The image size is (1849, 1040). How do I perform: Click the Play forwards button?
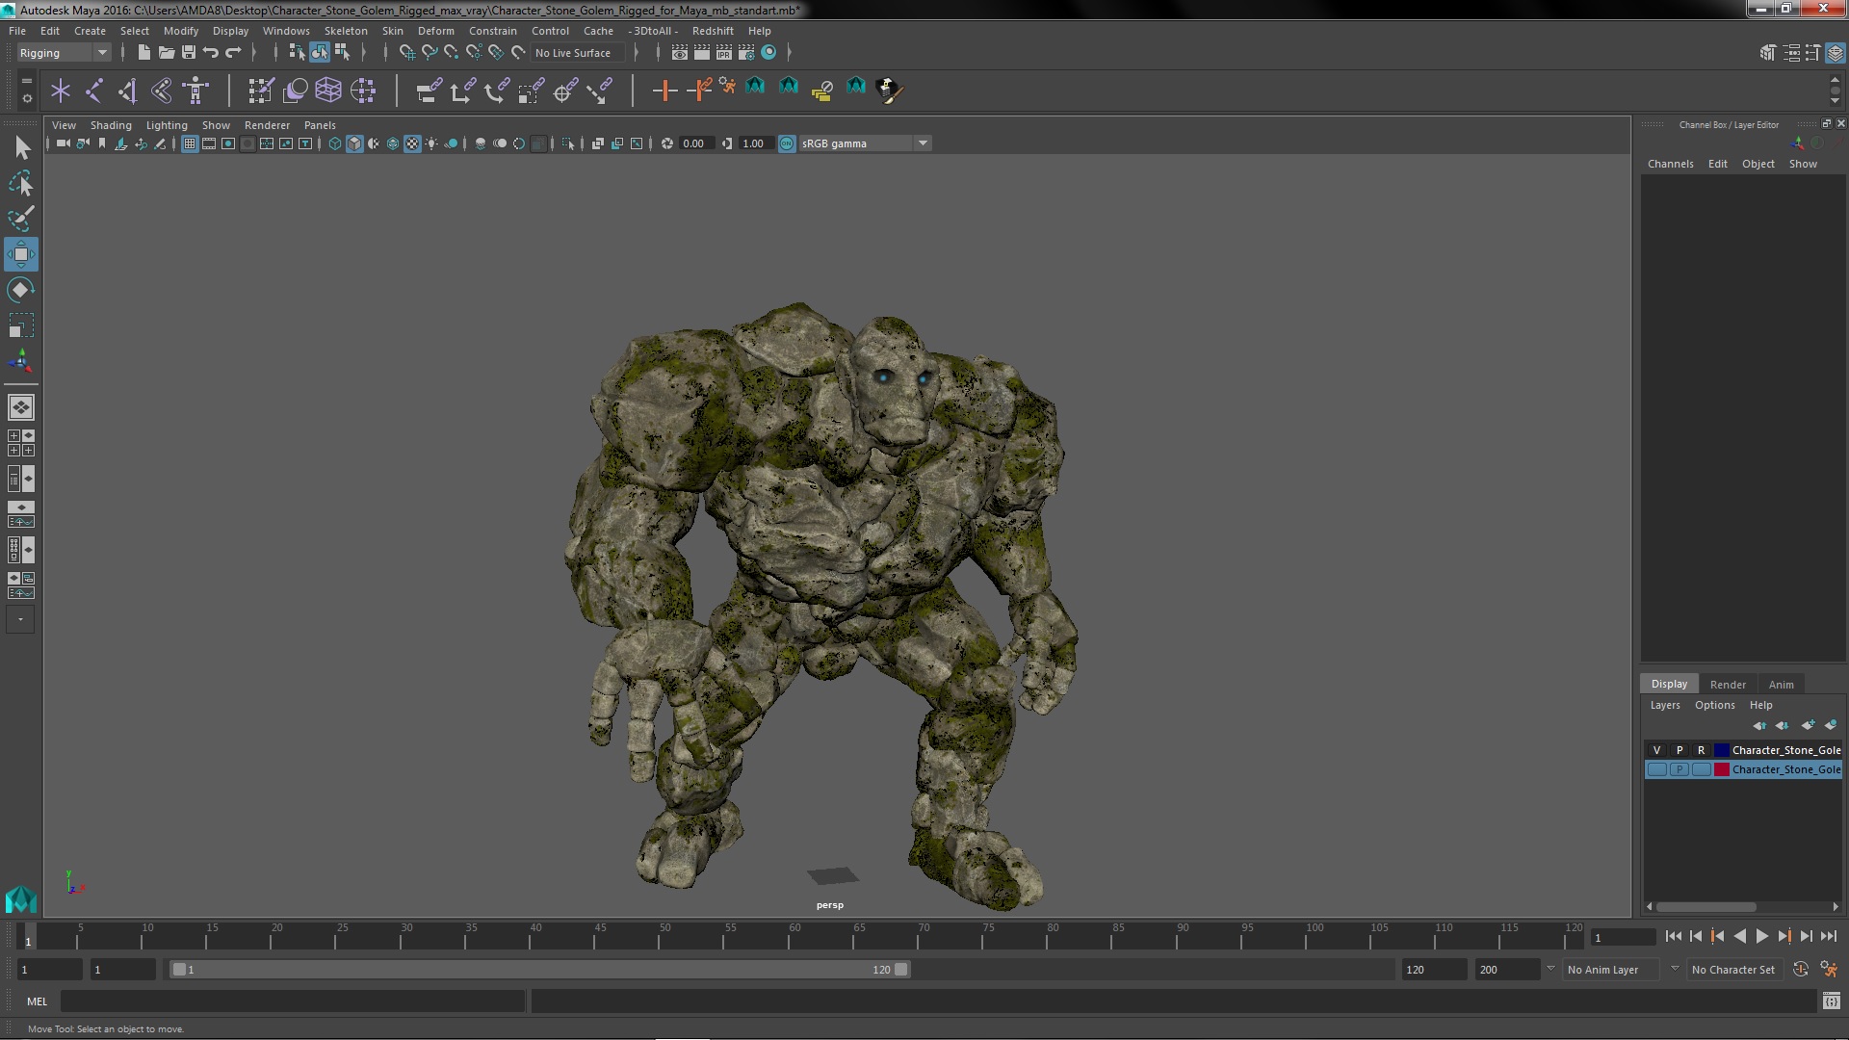1761,936
